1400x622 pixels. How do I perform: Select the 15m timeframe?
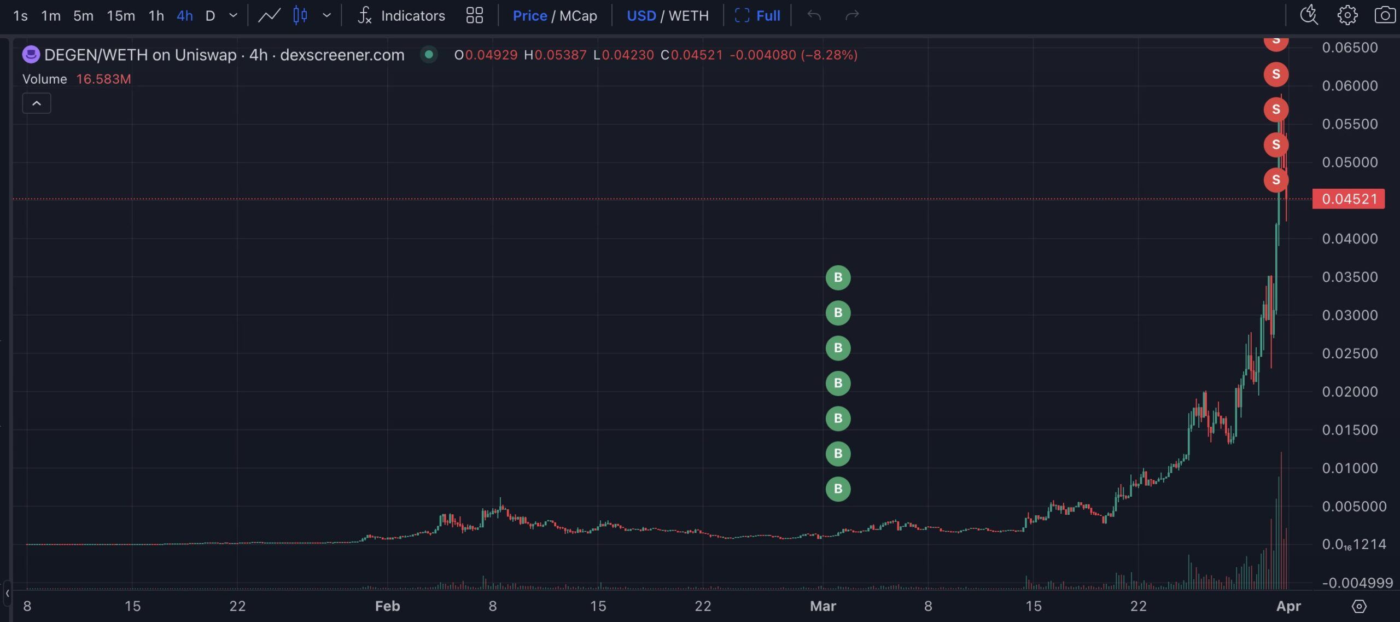(121, 15)
